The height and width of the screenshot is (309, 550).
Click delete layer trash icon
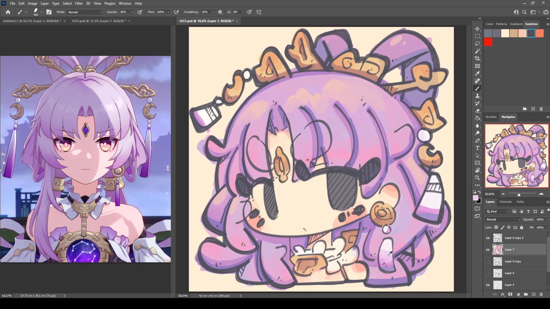click(541, 294)
